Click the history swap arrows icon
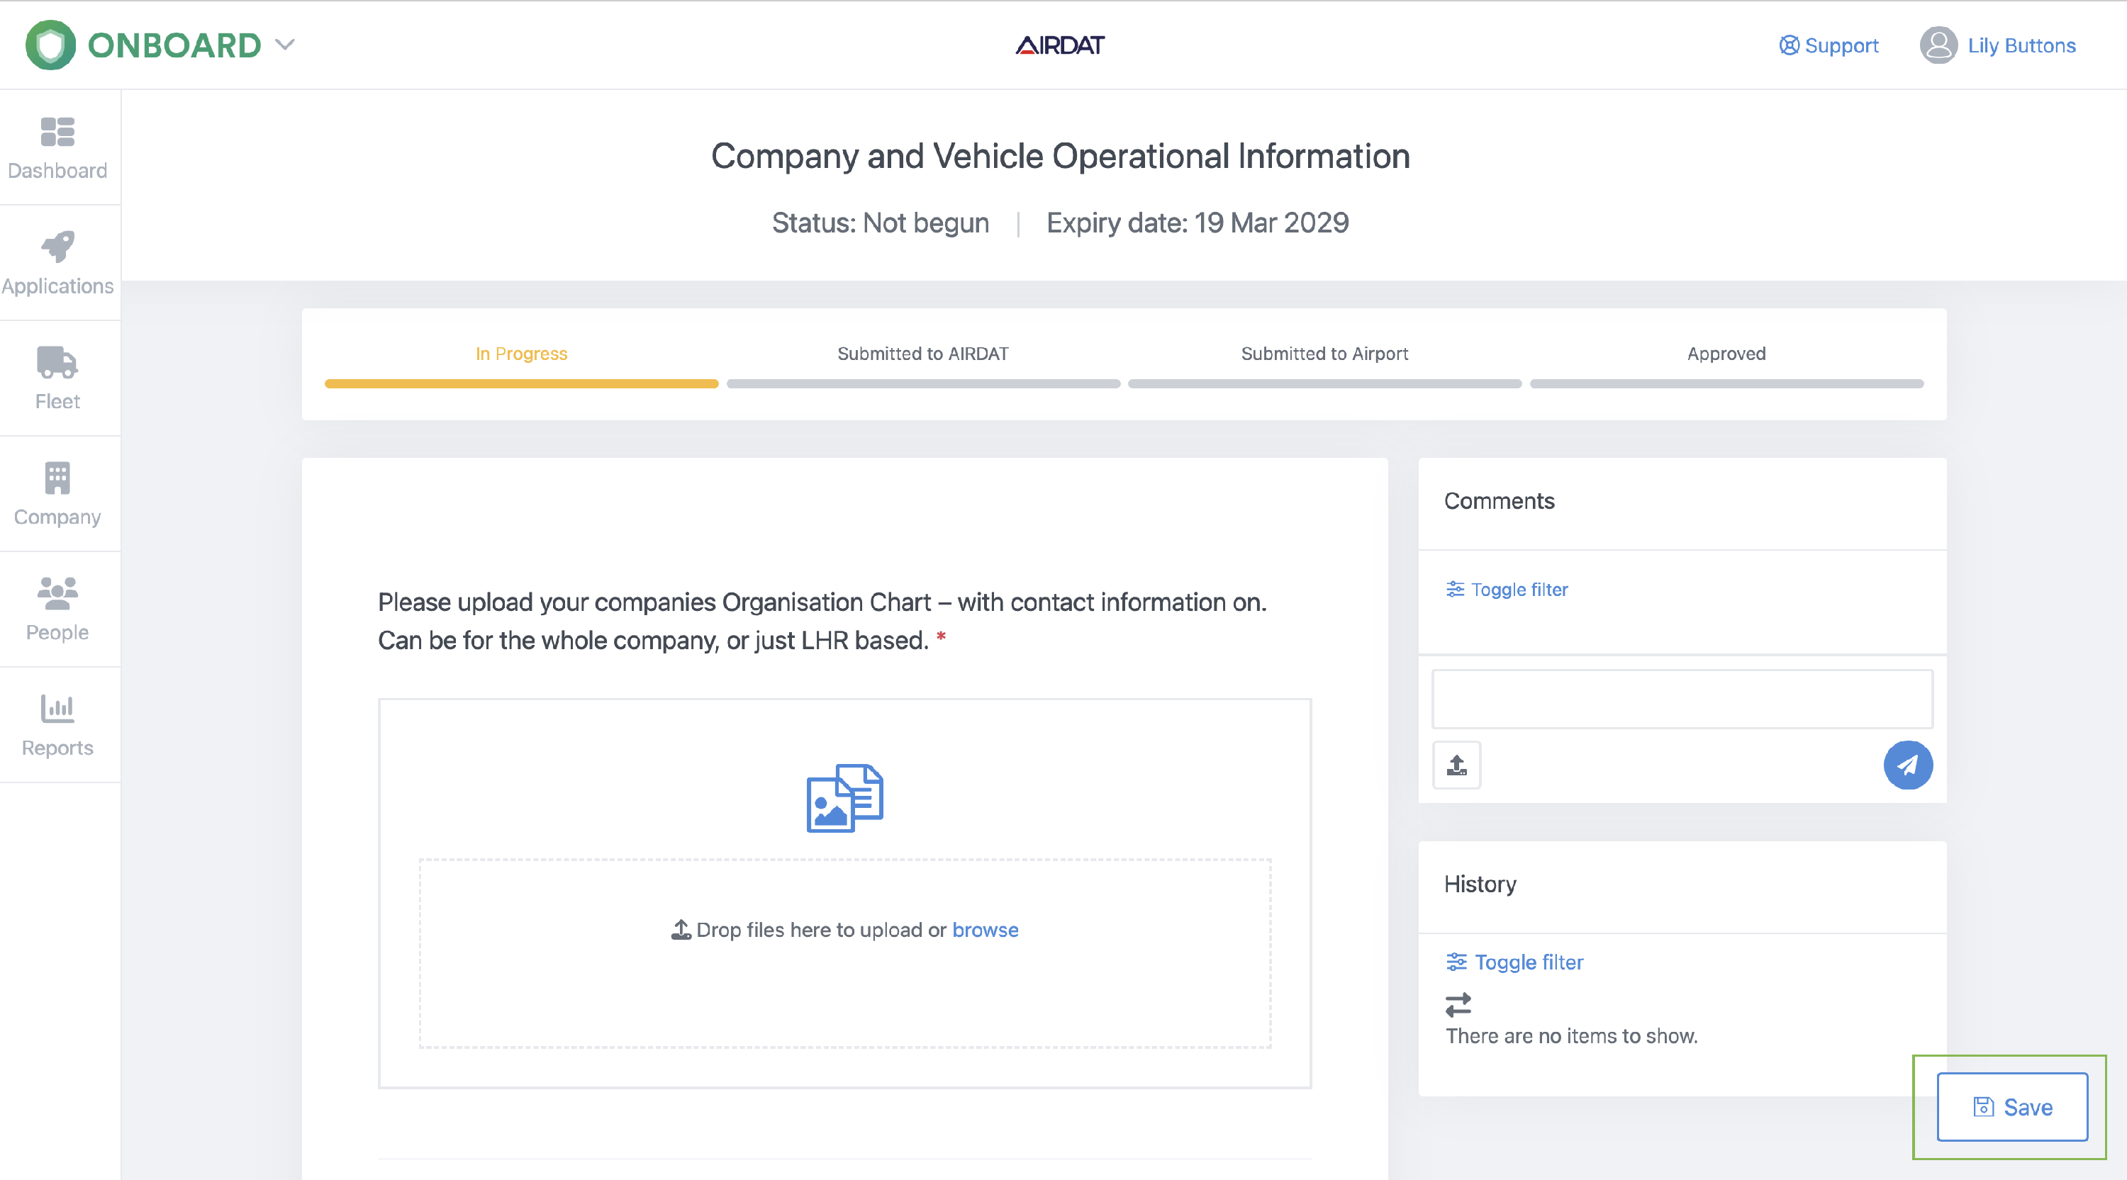 (x=1458, y=1004)
